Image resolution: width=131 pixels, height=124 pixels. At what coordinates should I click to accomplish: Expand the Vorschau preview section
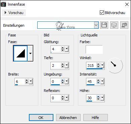pyautogui.click(x=14, y=13)
